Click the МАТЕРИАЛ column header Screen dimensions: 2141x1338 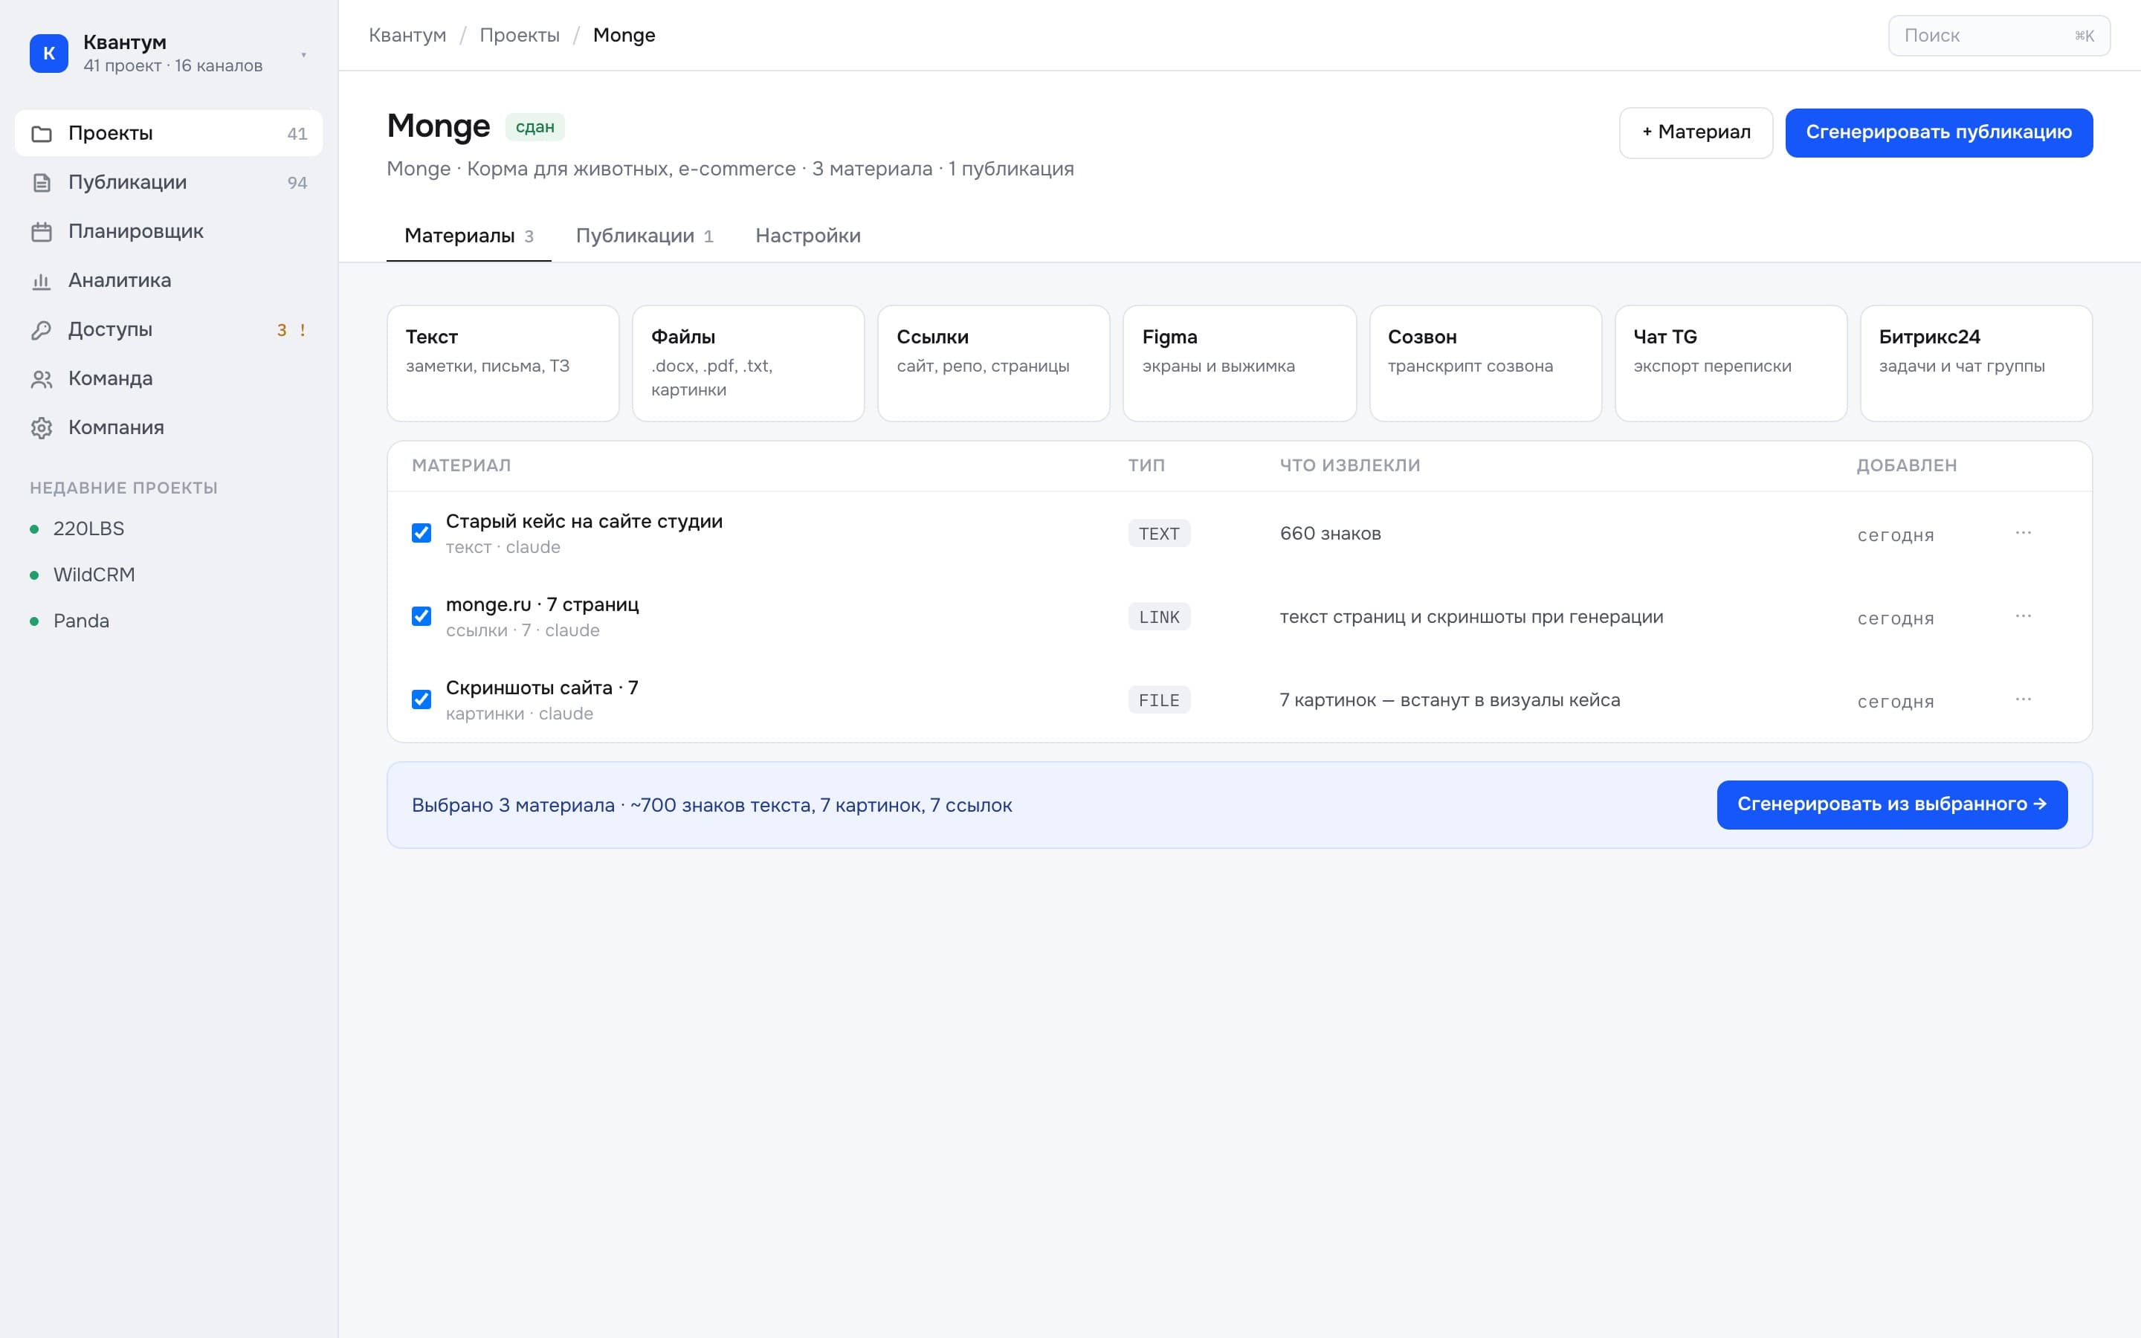tap(462, 465)
